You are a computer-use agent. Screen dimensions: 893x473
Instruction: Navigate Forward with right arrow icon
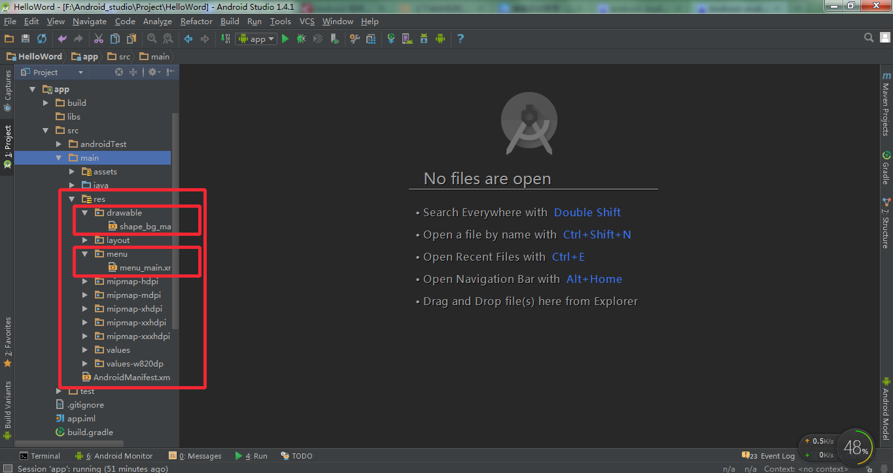205,39
